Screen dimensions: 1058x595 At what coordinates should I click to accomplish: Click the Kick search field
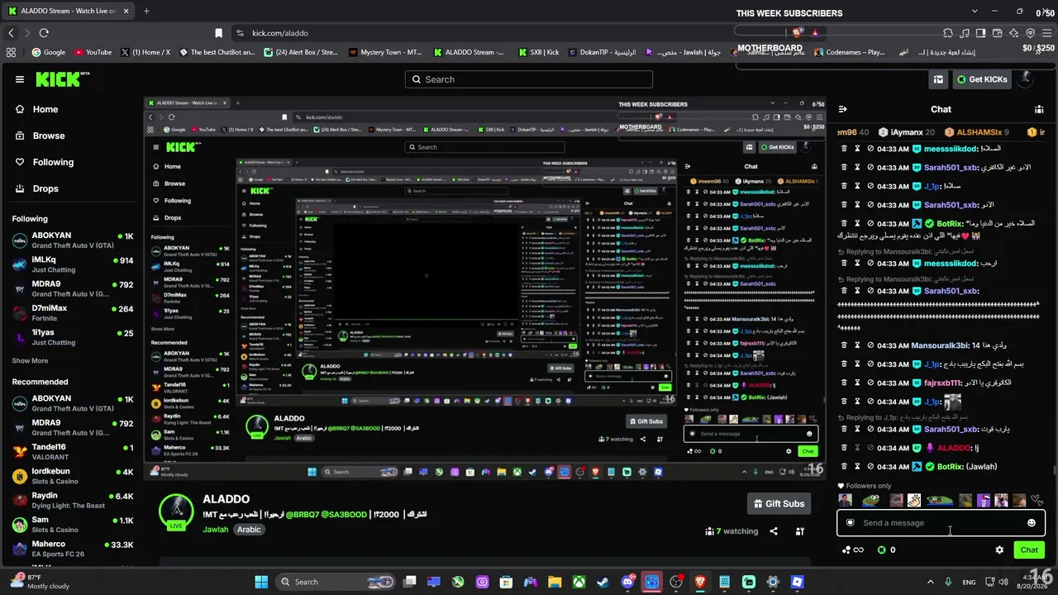coord(529,79)
